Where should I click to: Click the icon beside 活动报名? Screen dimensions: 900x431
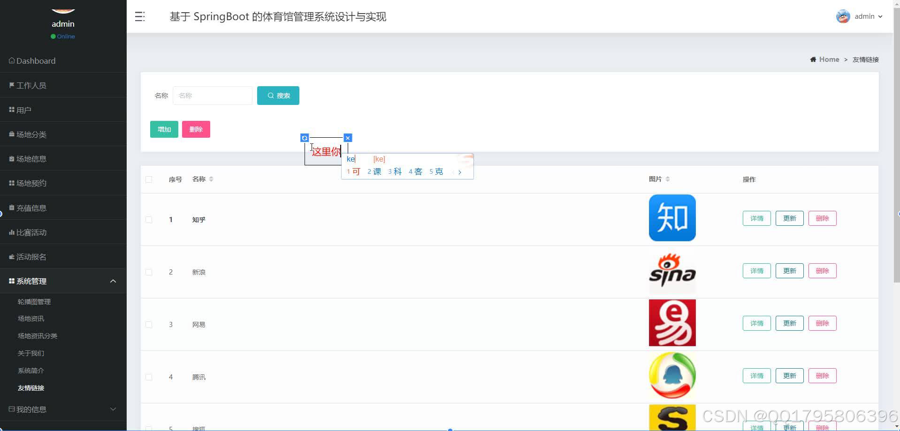12,257
